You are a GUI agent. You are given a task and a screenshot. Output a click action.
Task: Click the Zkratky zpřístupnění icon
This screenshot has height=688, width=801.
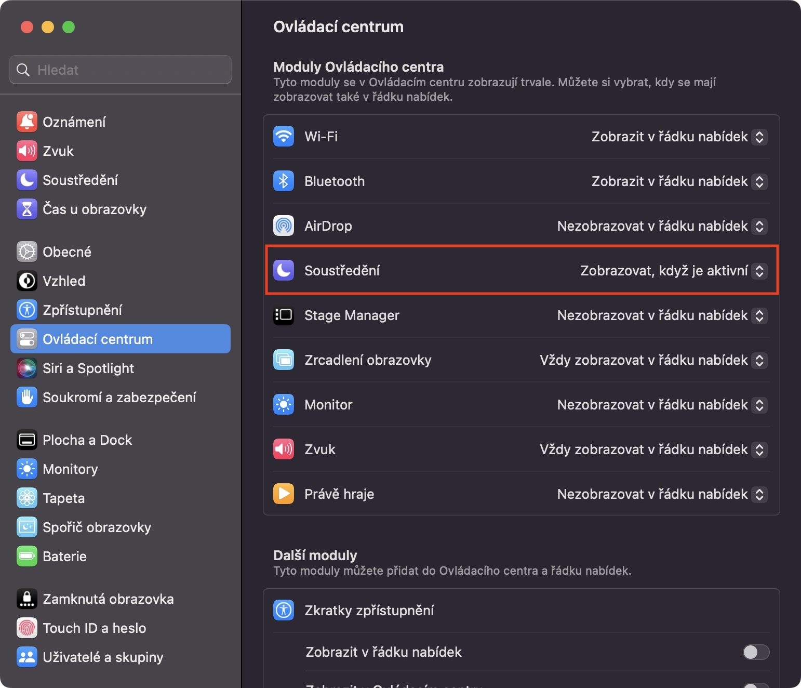(x=284, y=611)
